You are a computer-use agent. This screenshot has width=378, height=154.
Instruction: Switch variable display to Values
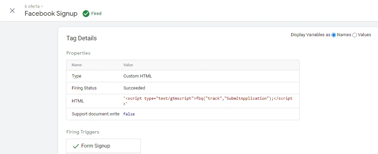click(x=354, y=35)
